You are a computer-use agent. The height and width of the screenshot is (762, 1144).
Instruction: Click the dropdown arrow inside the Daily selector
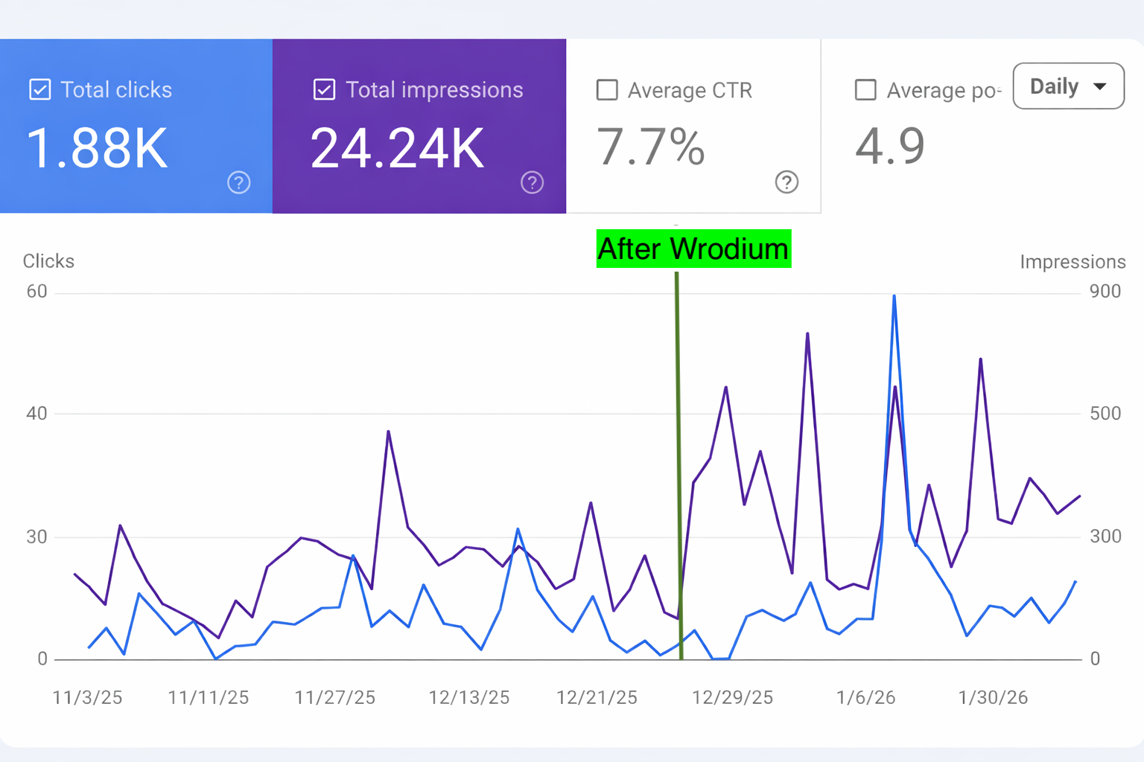1100,86
